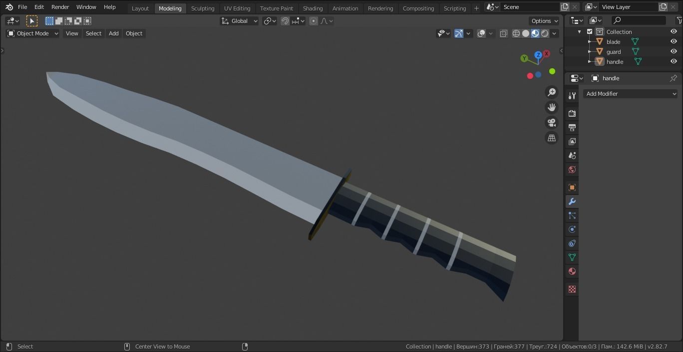Open the shading options dropdown arrow
The width and height of the screenshot is (683, 352).
click(554, 33)
